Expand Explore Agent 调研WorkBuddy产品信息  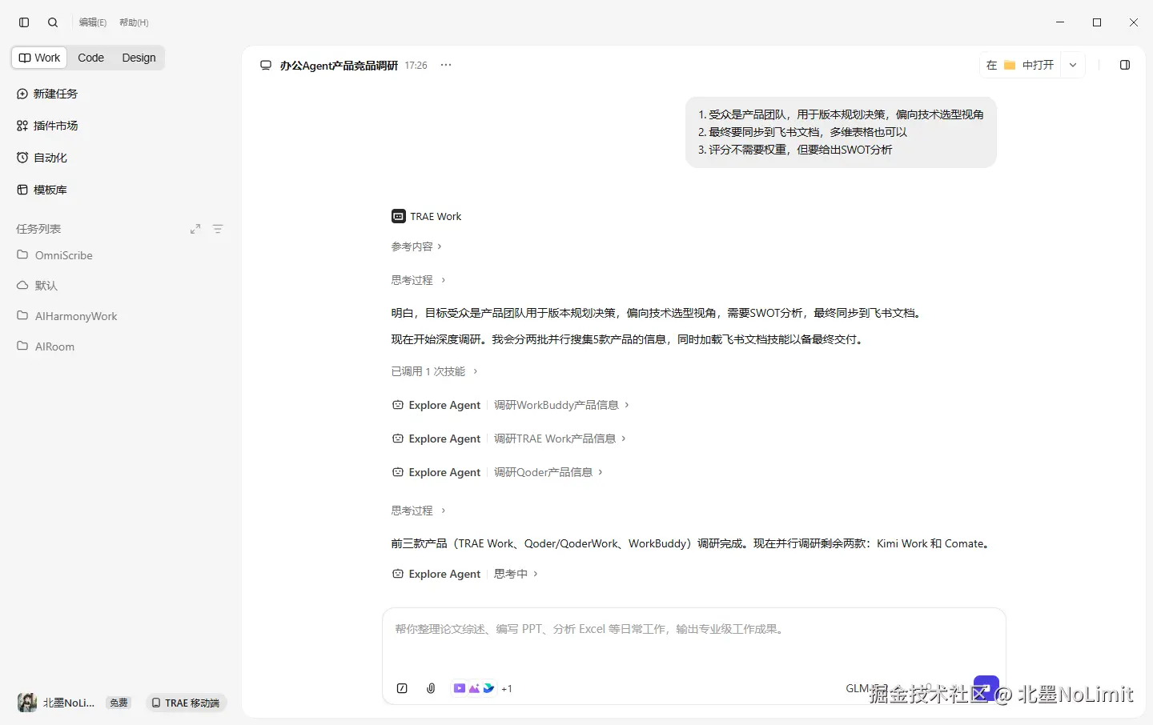(511, 405)
